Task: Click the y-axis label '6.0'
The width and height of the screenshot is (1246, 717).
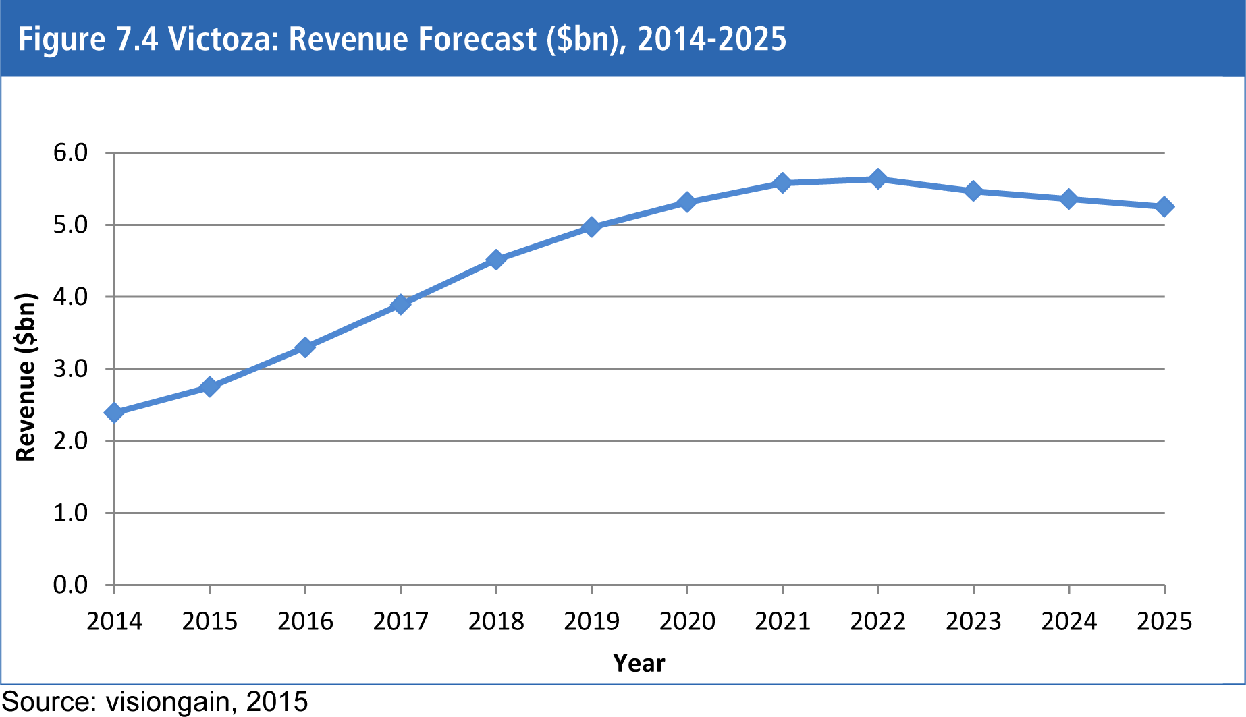Action: click(x=71, y=152)
